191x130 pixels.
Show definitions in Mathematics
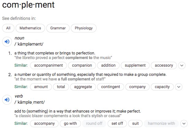point(30,28)
